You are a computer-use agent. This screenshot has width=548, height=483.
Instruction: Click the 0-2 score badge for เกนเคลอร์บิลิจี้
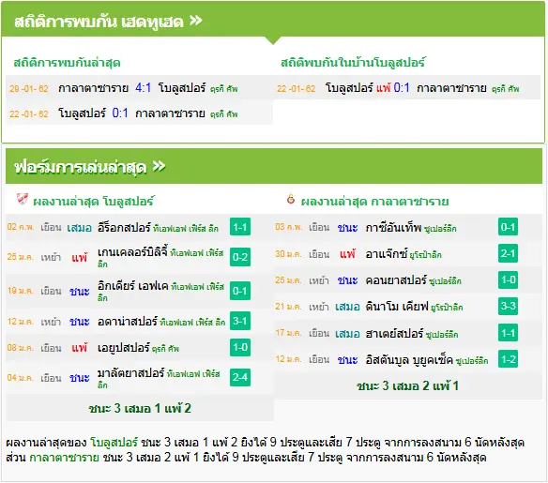(x=240, y=257)
